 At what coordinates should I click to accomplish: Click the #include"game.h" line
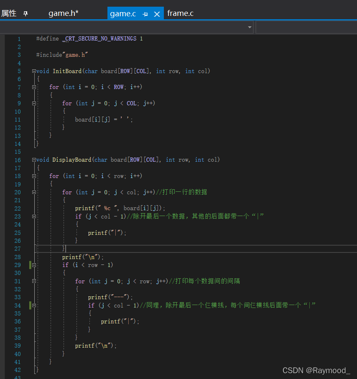(62, 55)
